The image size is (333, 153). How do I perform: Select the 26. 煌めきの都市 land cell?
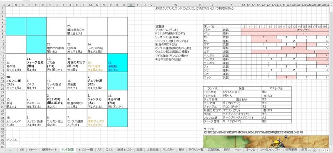(56, 45)
